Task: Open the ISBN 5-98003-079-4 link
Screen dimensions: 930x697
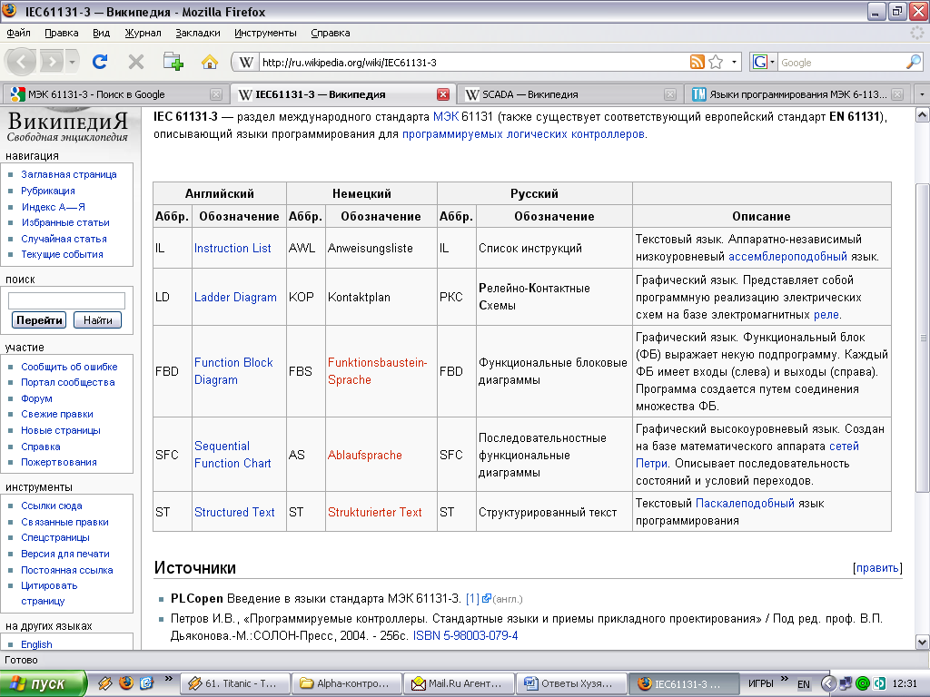Action: click(465, 635)
